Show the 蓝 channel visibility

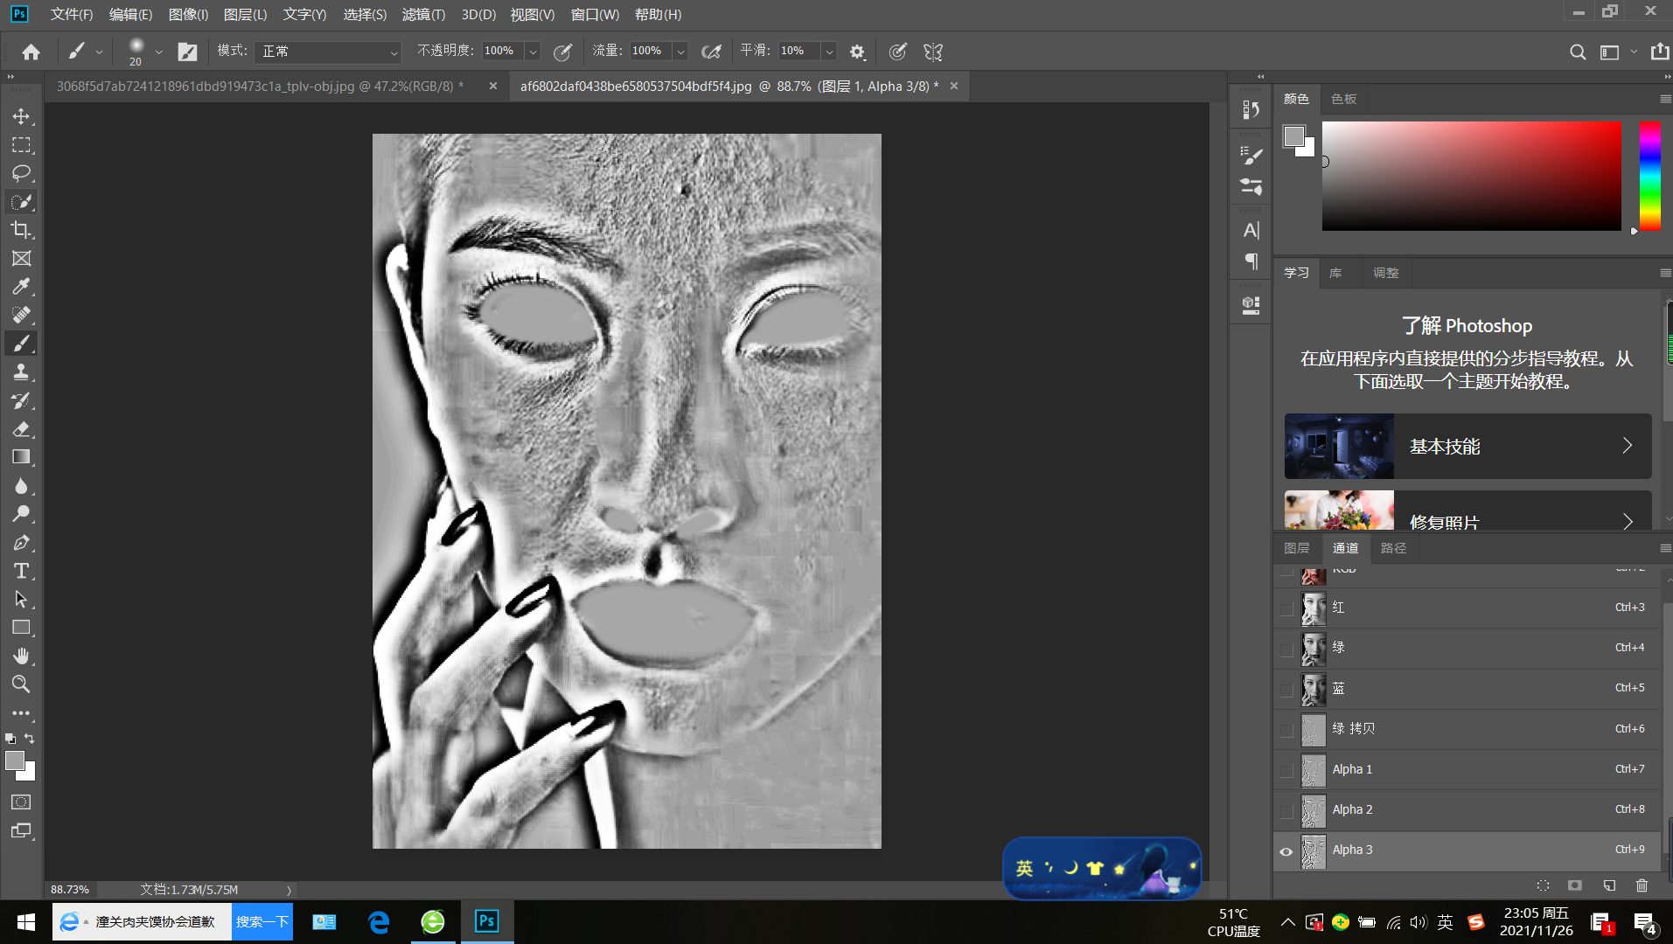[x=1286, y=690]
